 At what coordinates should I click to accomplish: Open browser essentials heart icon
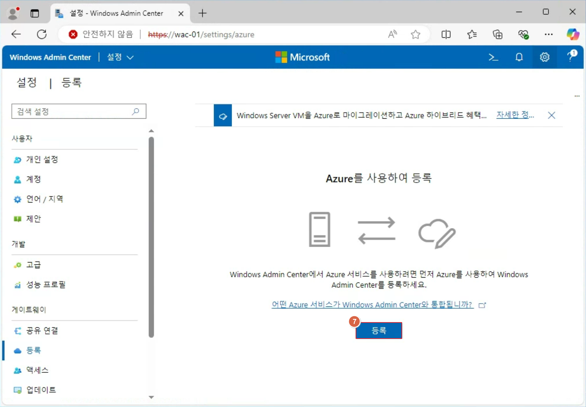coord(523,34)
